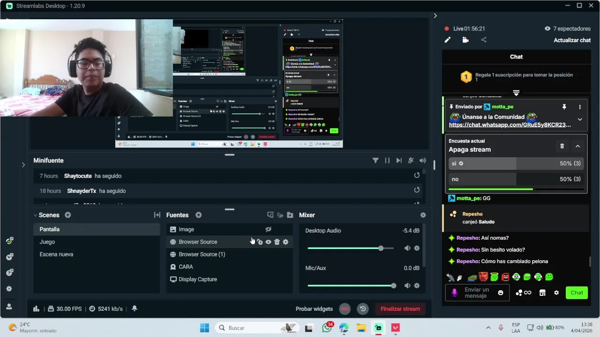
Task: Toggle studio mode icon in Fuentes header
Action: pos(270,215)
